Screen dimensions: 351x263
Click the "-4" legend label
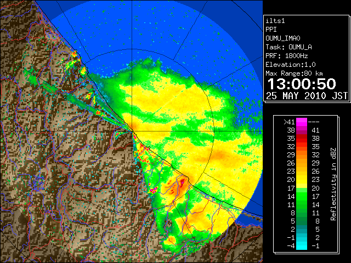click(x=291, y=245)
